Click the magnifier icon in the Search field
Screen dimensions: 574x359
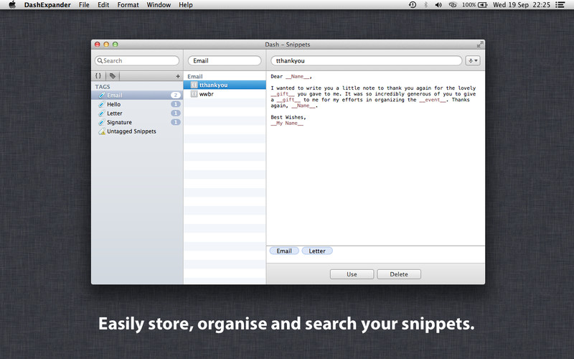(x=100, y=61)
